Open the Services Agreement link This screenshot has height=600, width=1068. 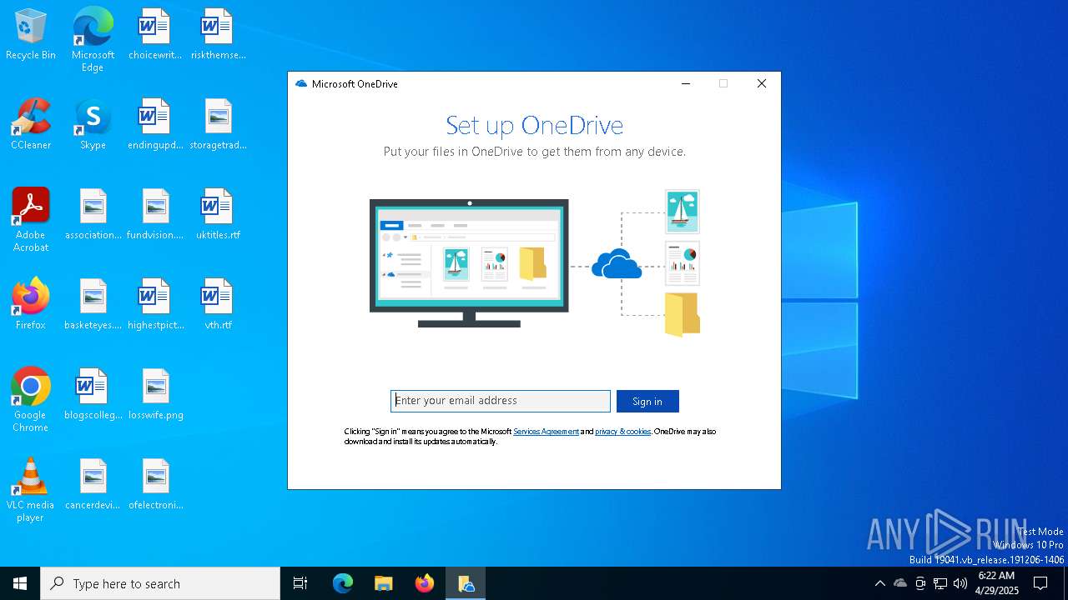point(546,432)
